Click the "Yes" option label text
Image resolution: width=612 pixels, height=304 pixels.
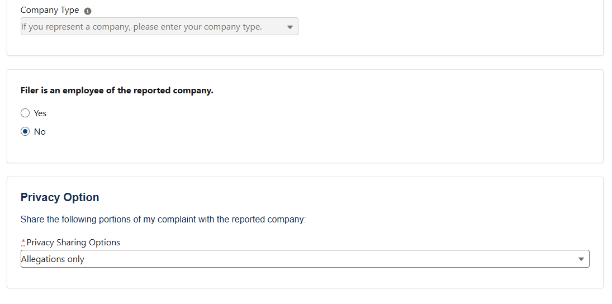click(x=40, y=113)
